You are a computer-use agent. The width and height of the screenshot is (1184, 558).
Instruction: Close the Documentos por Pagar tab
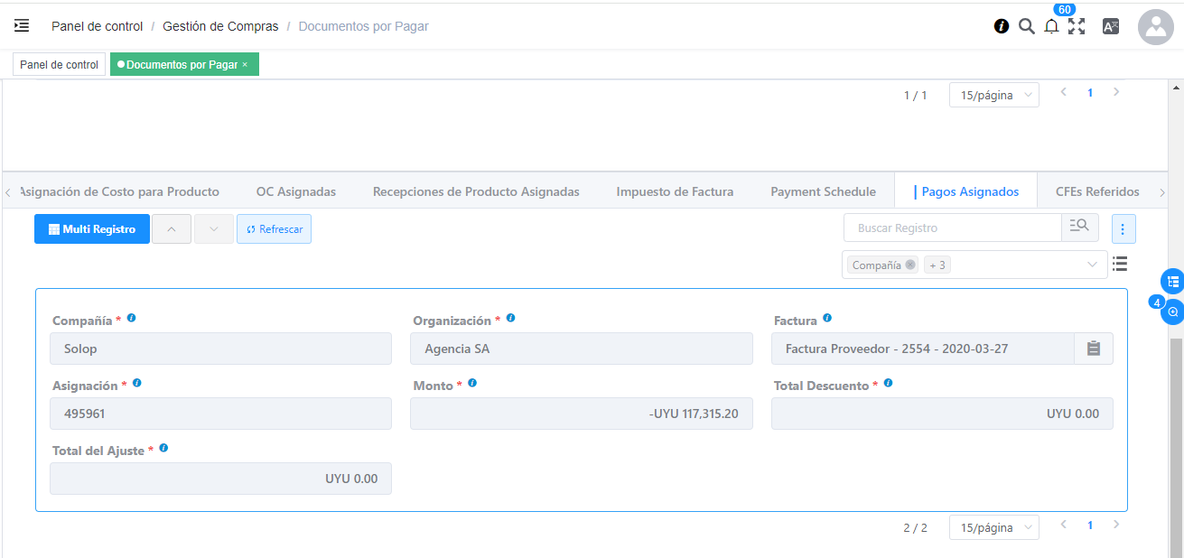tap(245, 65)
